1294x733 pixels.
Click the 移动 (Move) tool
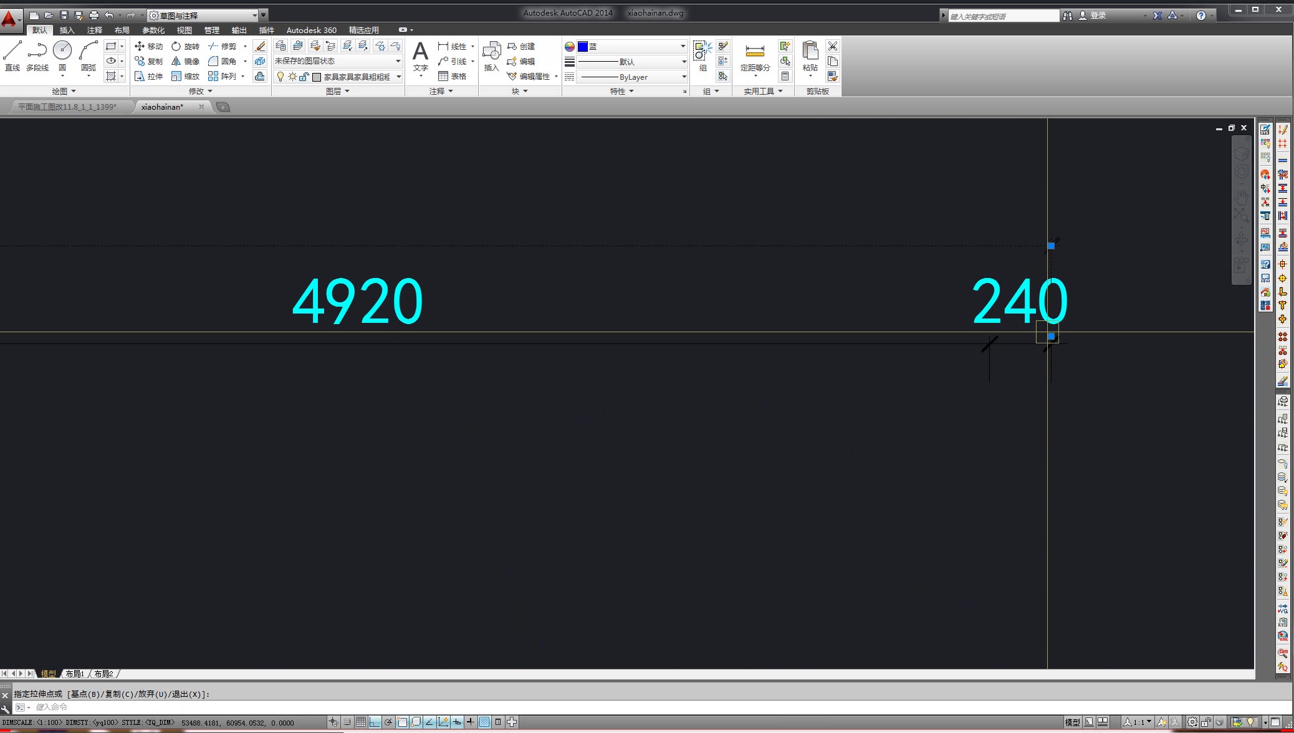click(x=148, y=46)
